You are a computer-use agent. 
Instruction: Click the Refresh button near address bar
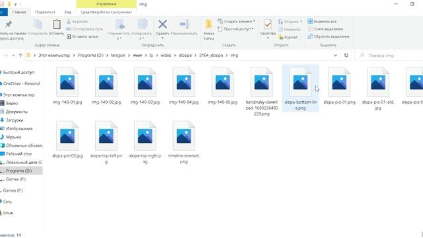click(346, 56)
